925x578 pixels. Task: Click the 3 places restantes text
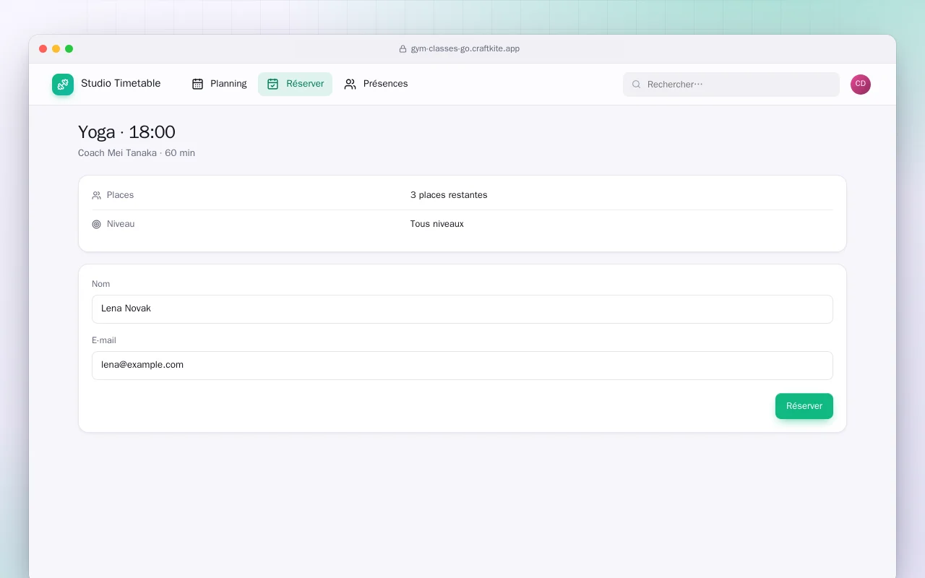[449, 195]
